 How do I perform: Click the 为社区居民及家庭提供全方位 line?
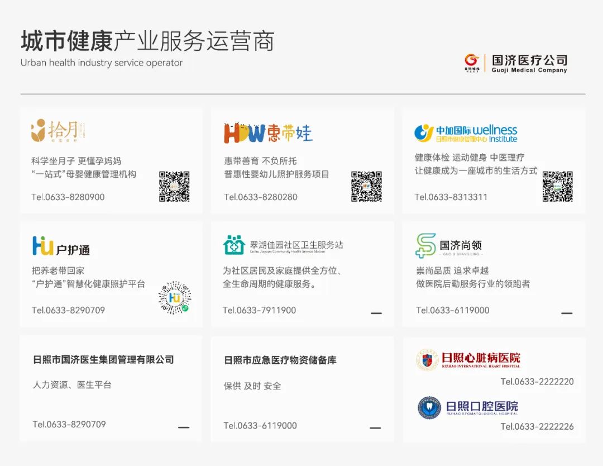[283, 270]
